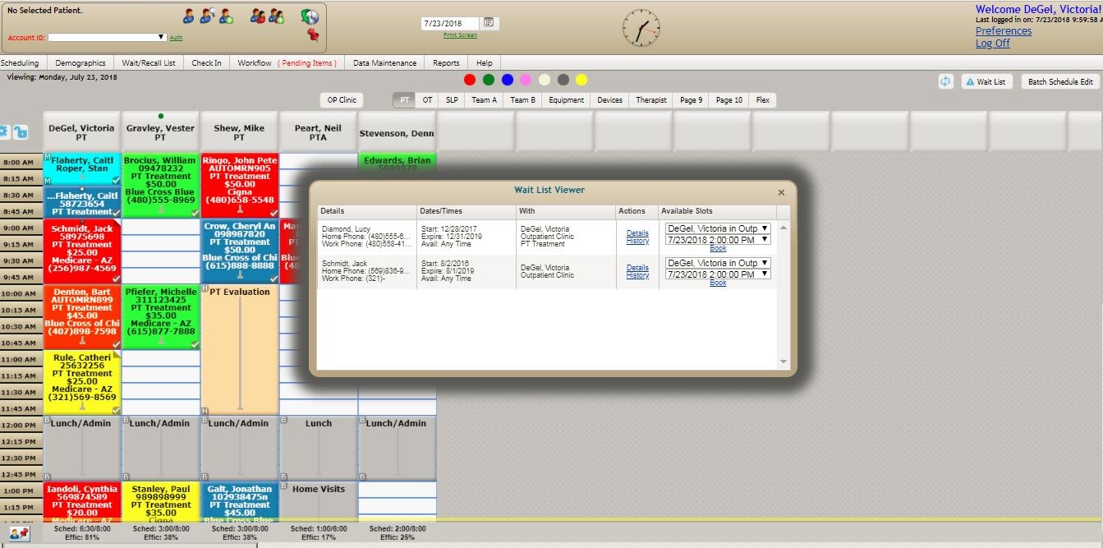
Task: Select the pink color filter dot
Action: pyautogui.click(x=526, y=80)
